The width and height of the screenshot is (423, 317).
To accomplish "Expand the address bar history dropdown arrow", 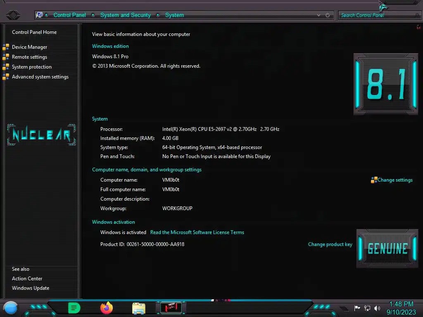I will click(x=318, y=15).
